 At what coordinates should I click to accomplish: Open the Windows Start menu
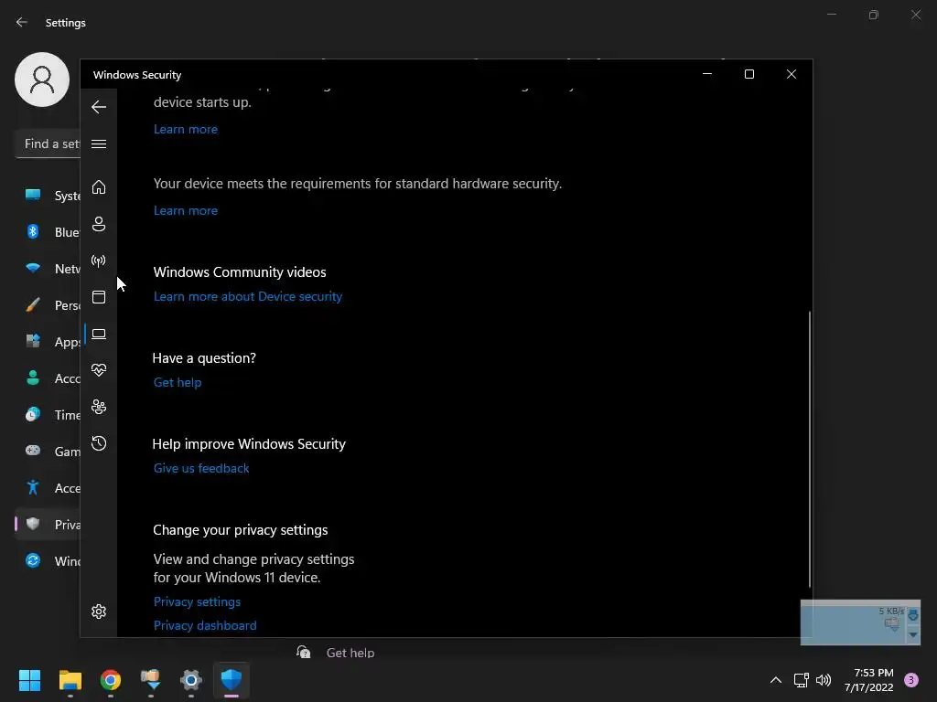(29, 680)
